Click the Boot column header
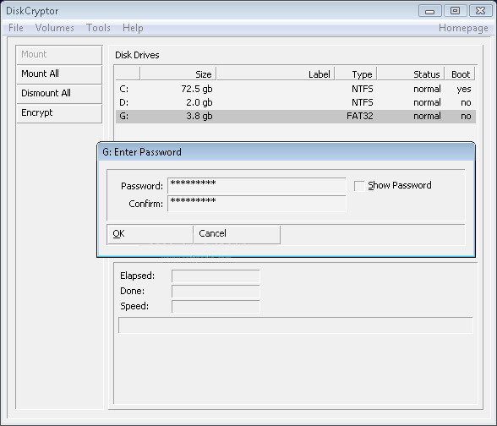 tap(460, 74)
